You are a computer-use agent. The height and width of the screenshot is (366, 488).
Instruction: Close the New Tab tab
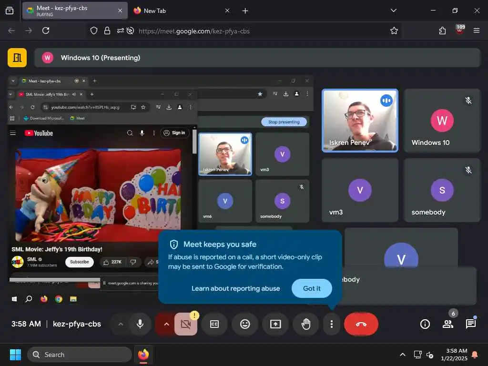pyautogui.click(x=227, y=10)
